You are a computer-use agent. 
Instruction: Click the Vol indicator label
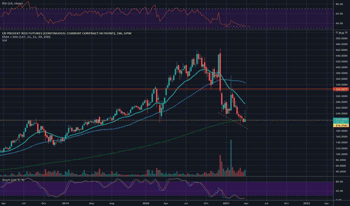5,40
